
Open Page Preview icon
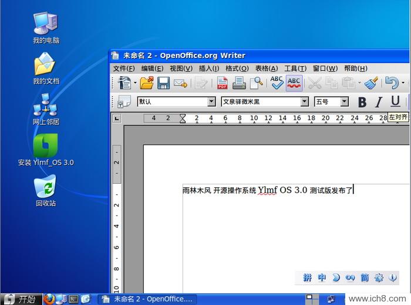click(257, 83)
